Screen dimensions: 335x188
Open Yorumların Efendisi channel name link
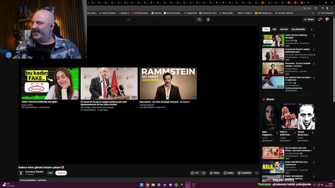[34, 172]
